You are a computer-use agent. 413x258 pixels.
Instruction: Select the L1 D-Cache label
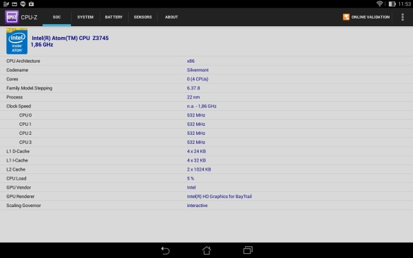click(18, 151)
